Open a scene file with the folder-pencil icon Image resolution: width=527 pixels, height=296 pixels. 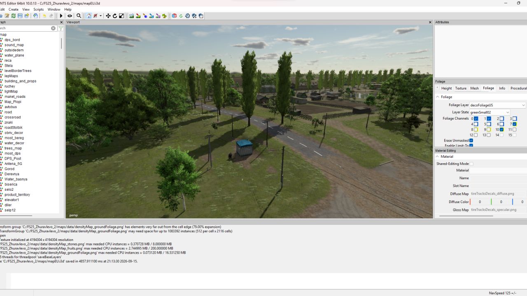(7, 16)
